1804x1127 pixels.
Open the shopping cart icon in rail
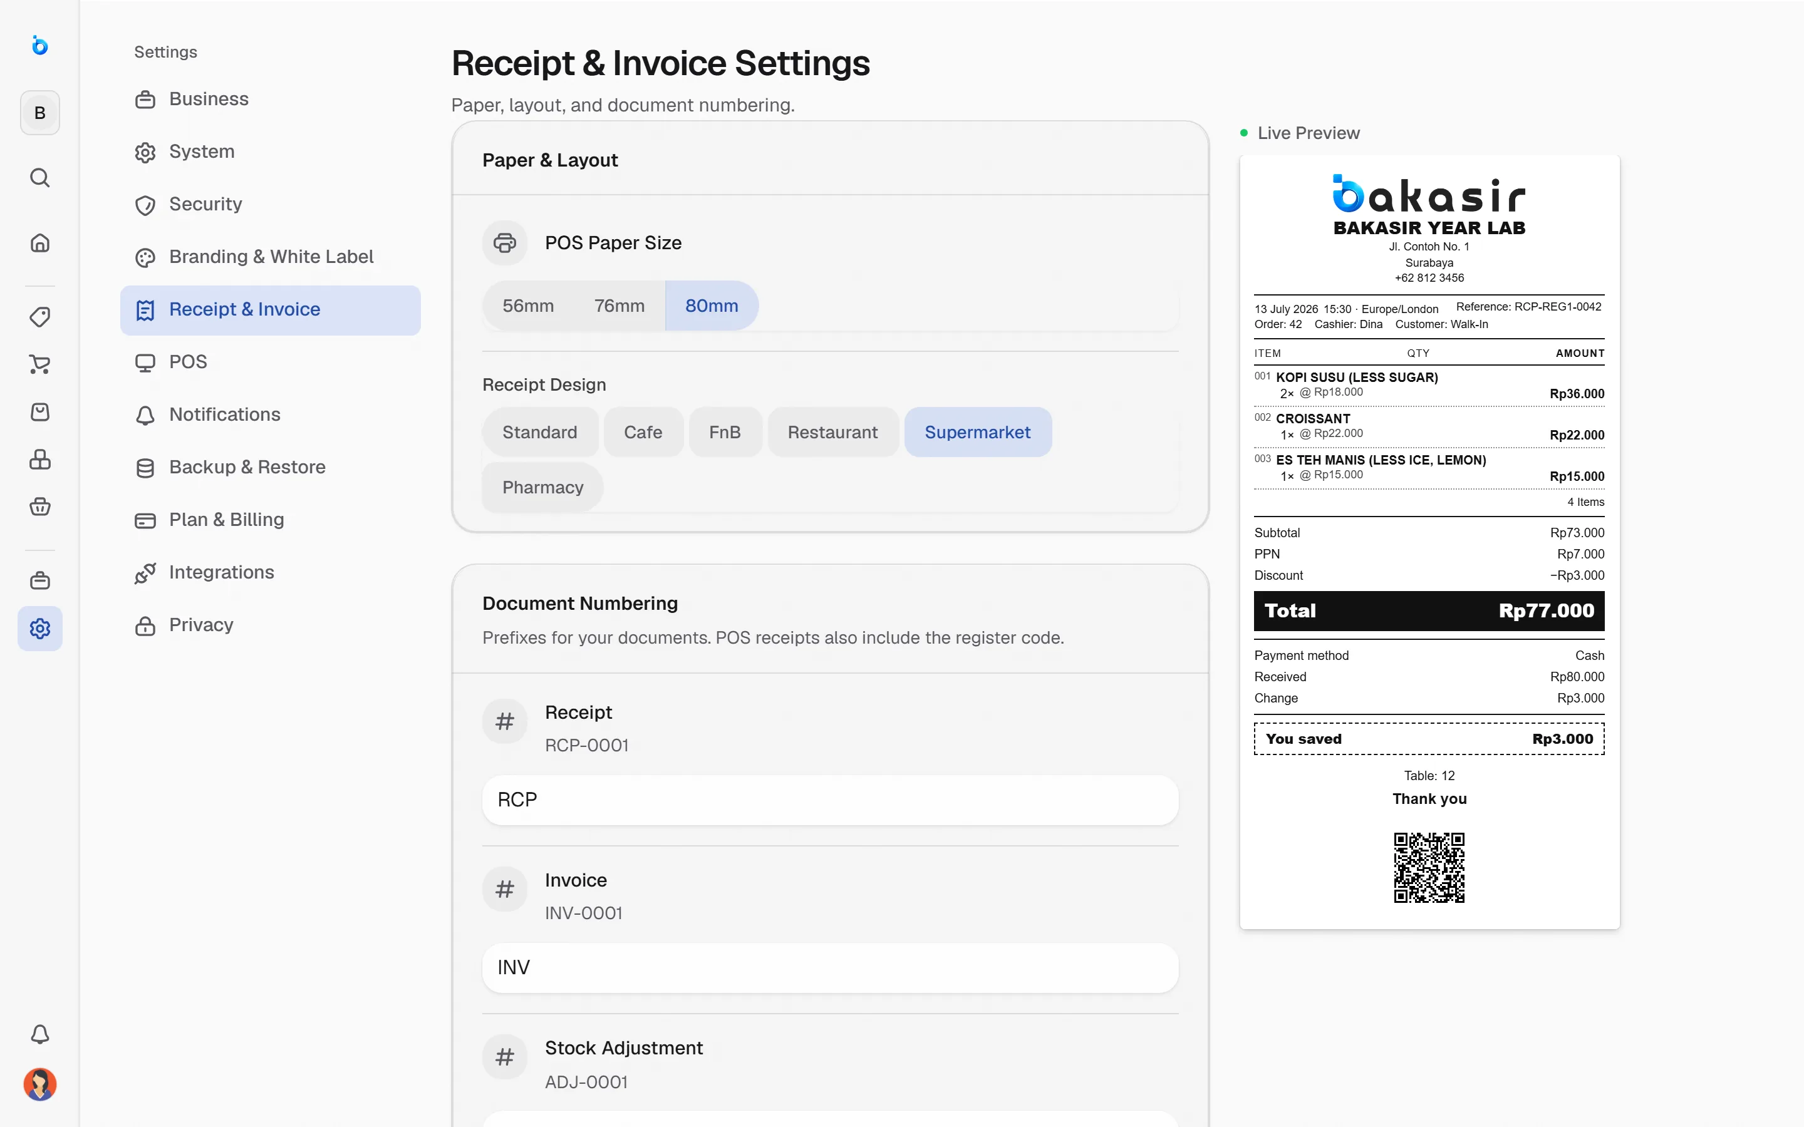(x=39, y=364)
